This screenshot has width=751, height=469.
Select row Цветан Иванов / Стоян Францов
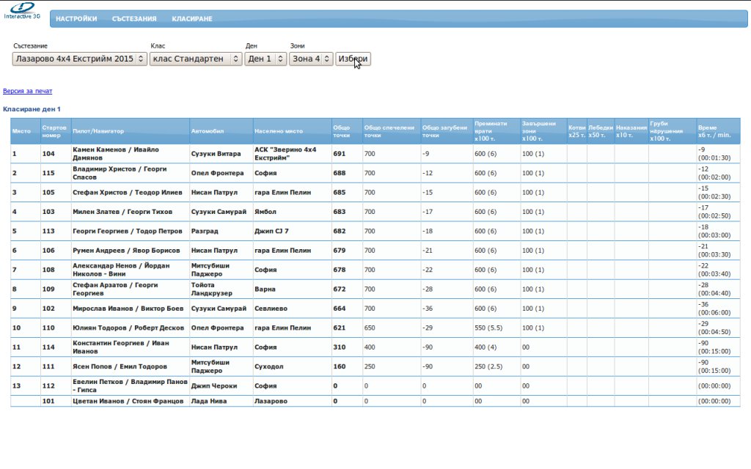pyautogui.click(x=375, y=401)
